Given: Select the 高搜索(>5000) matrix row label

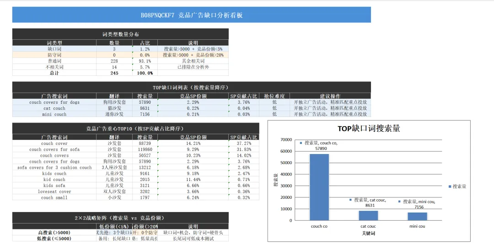Looking at the screenshot, I should tap(54, 232).
